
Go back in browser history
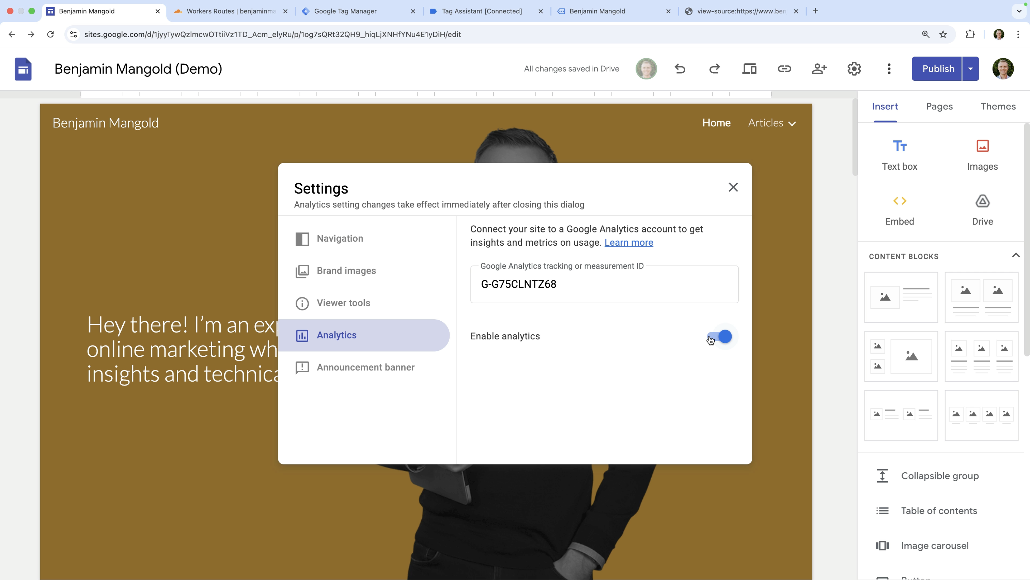click(x=12, y=34)
